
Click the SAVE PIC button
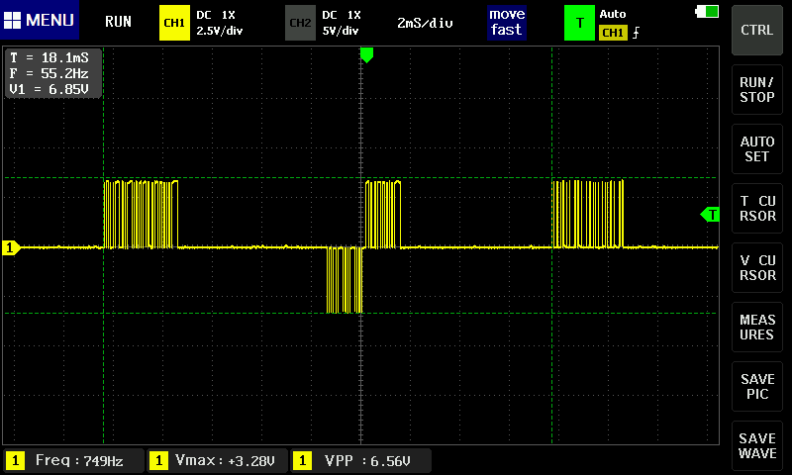tap(756, 386)
